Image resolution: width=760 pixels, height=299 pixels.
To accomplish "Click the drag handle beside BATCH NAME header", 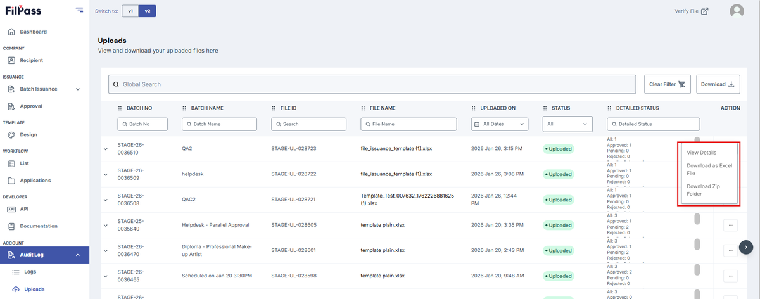I will tap(184, 108).
